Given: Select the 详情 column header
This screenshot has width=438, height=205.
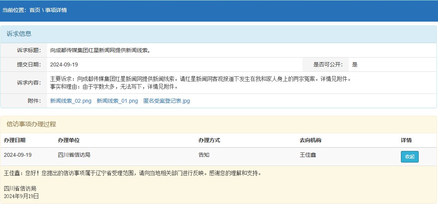Looking at the screenshot, I should 406,140.
